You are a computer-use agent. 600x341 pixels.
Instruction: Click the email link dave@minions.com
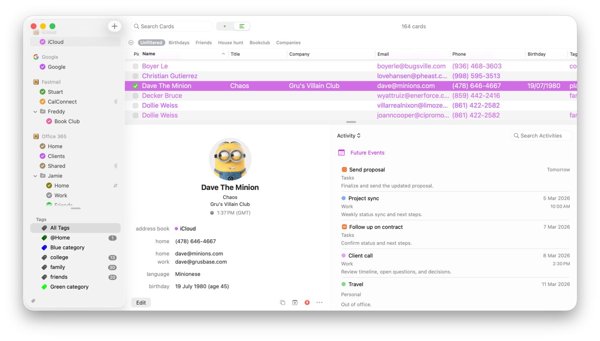pos(199,253)
